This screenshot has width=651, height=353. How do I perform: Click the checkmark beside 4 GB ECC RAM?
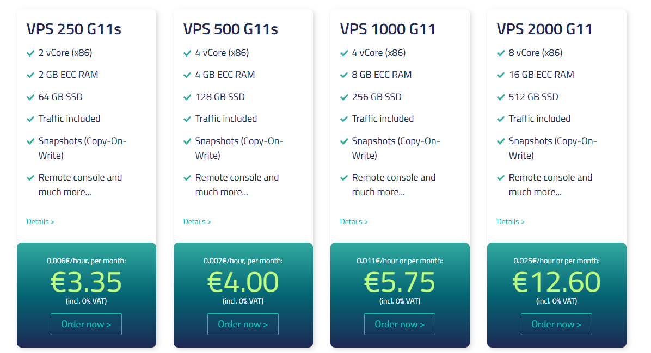click(x=187, y=75)
